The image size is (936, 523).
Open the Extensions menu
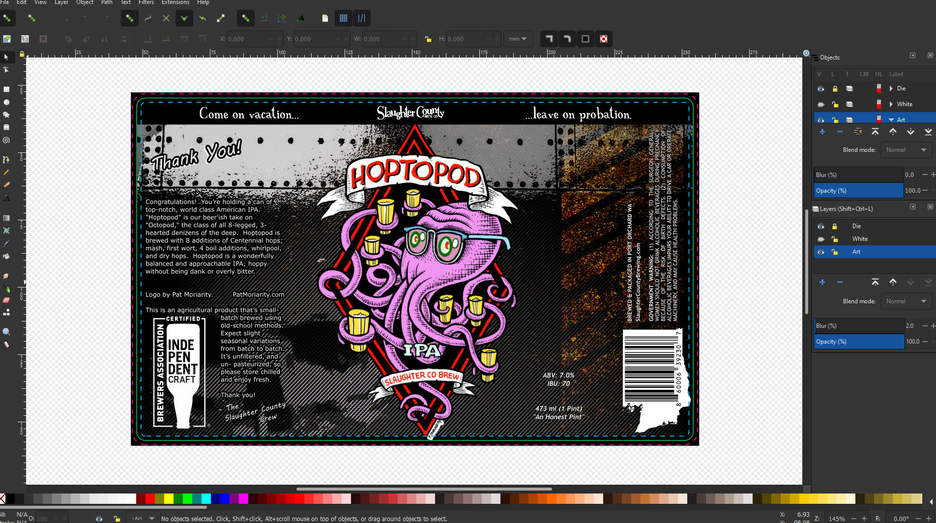tap(175, 2)
